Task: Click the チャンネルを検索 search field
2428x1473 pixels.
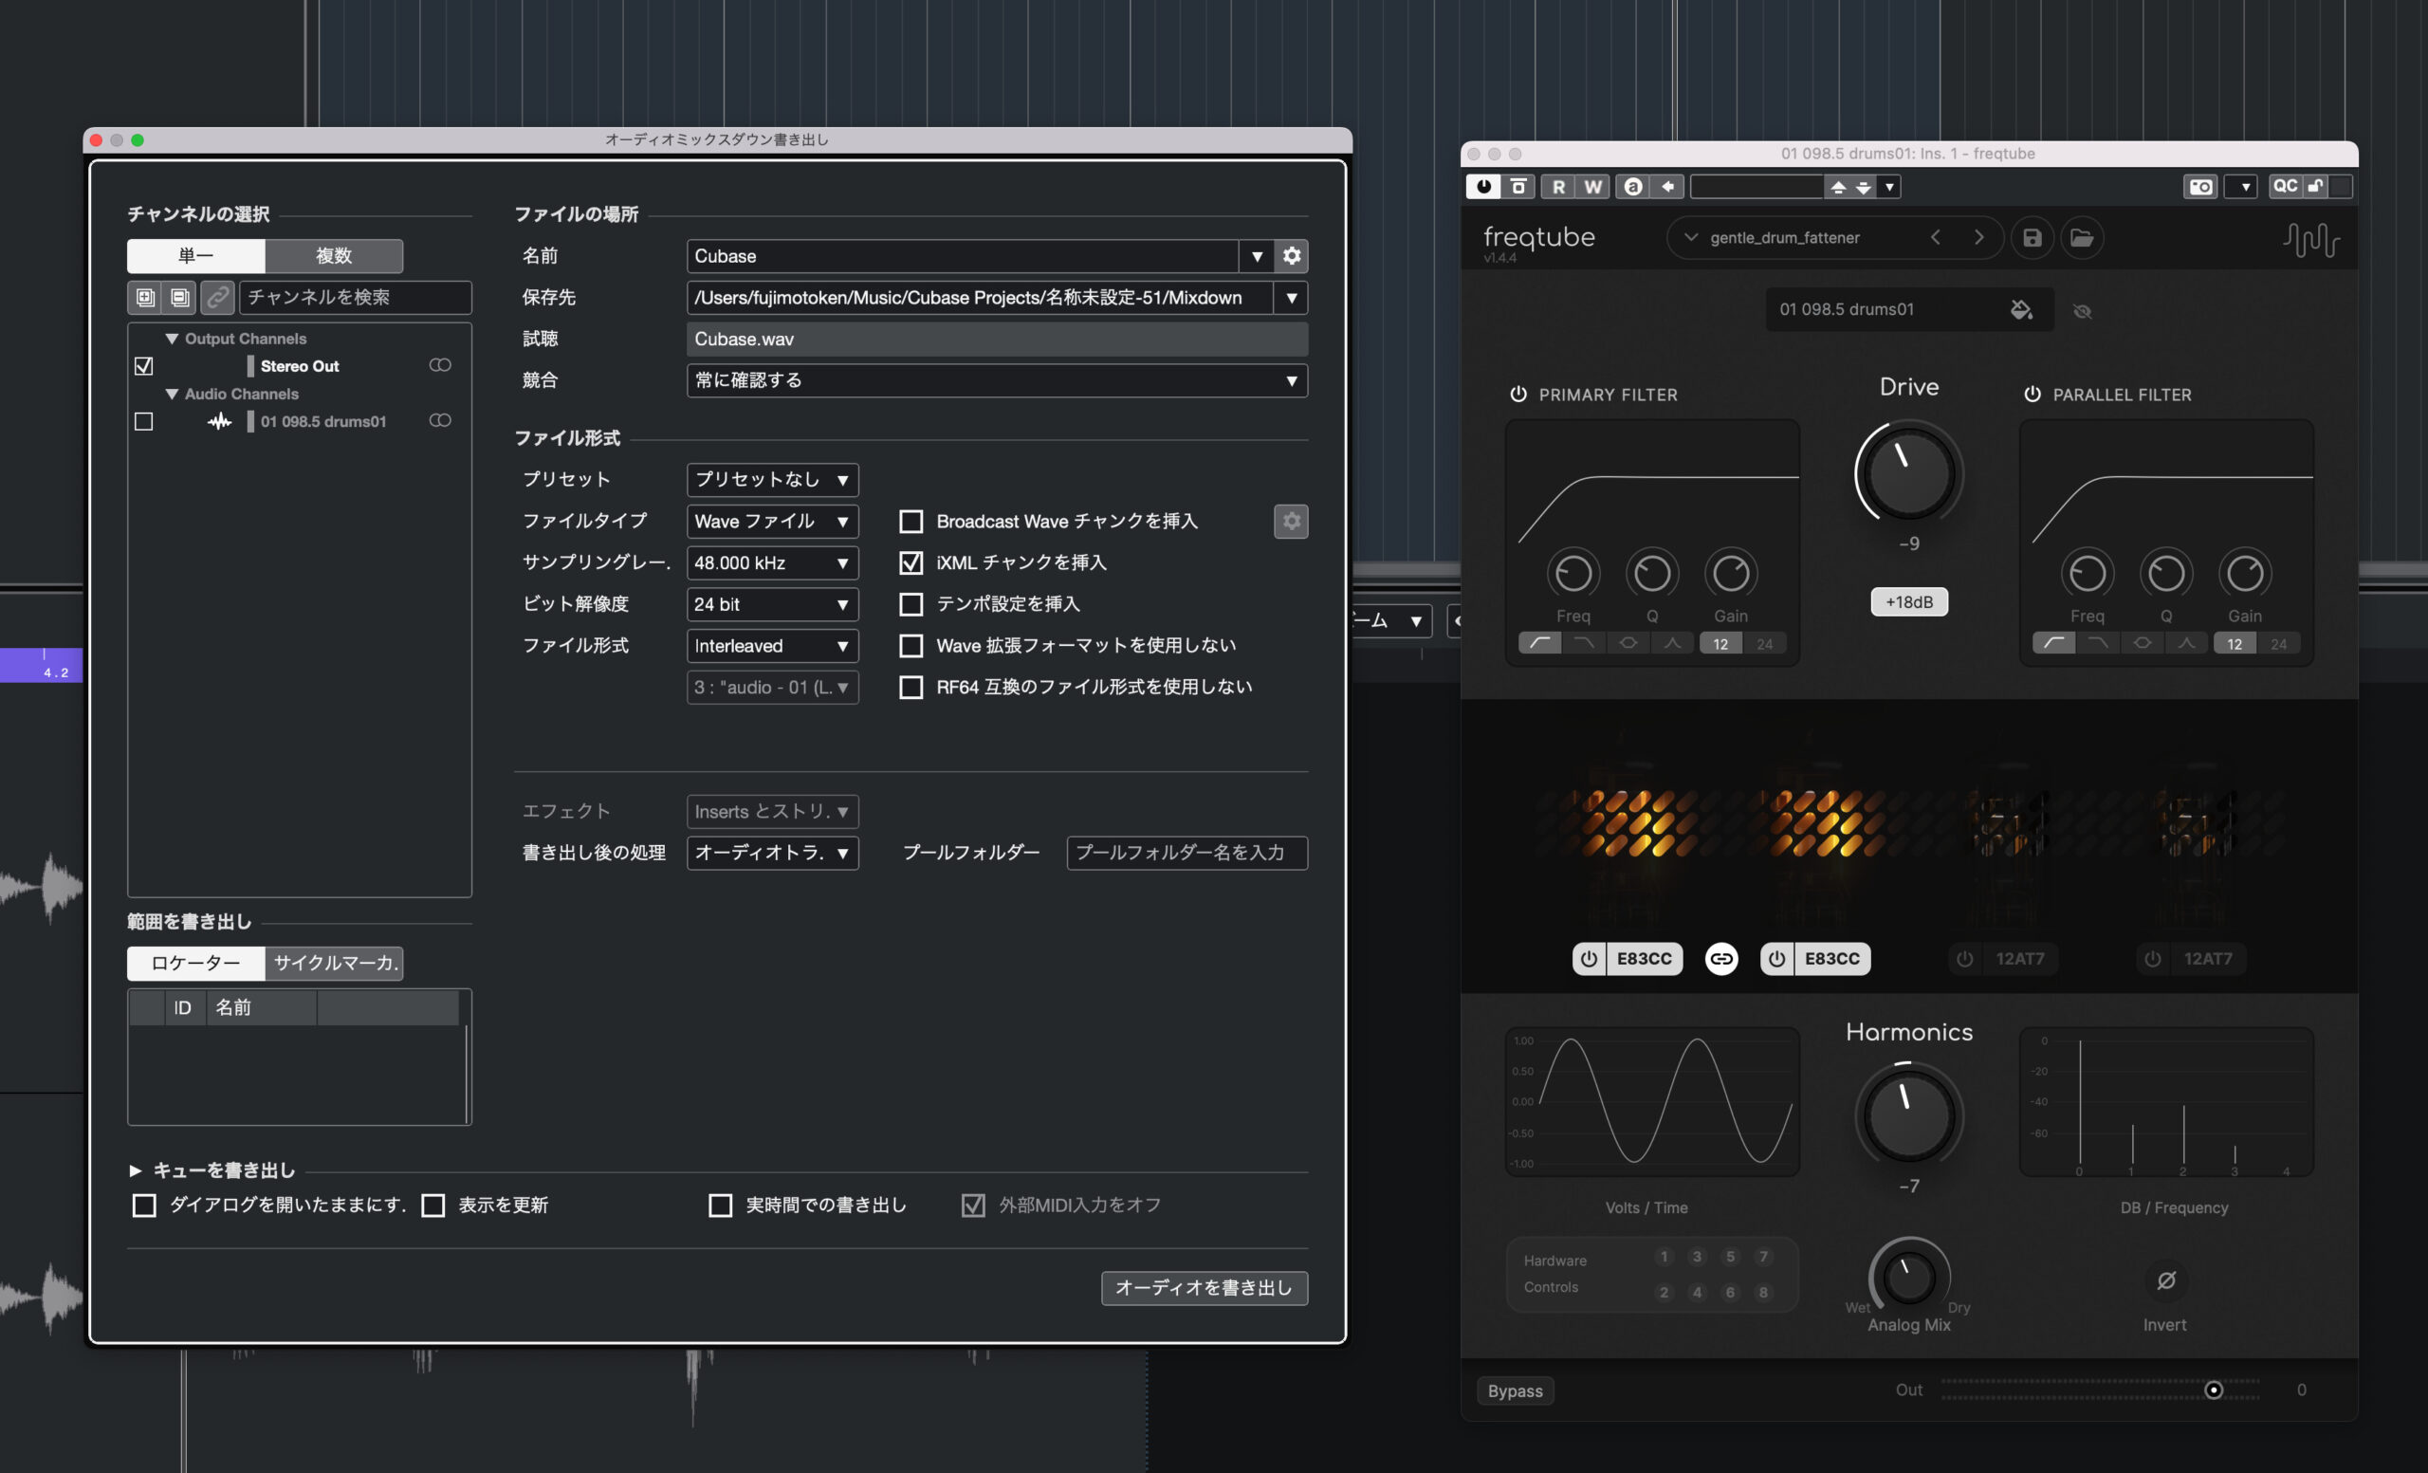Action: tap(356, 298)
